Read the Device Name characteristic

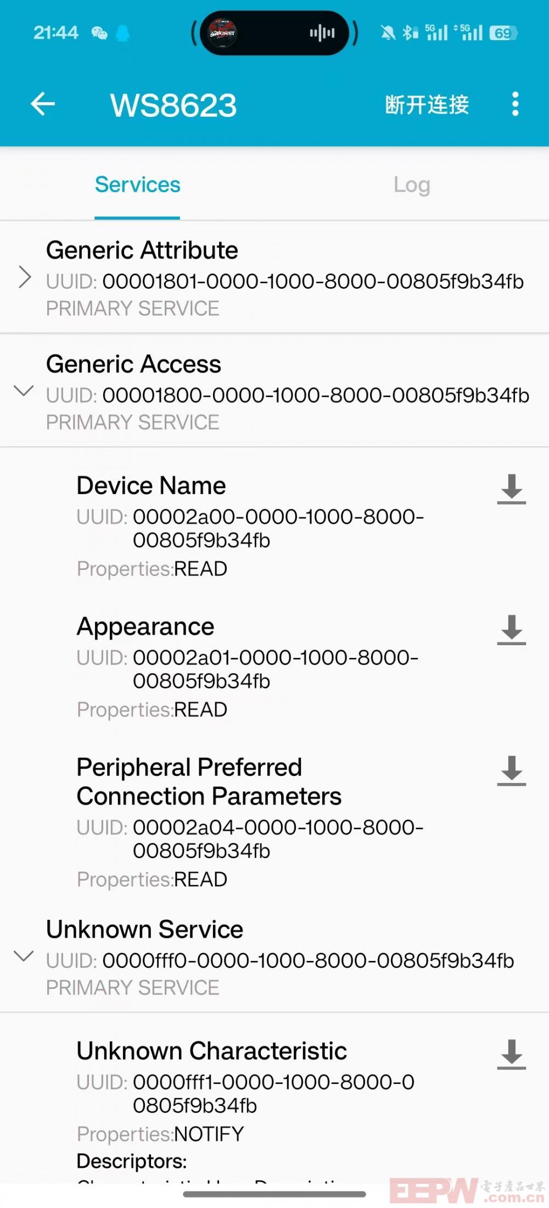point(511,489)
